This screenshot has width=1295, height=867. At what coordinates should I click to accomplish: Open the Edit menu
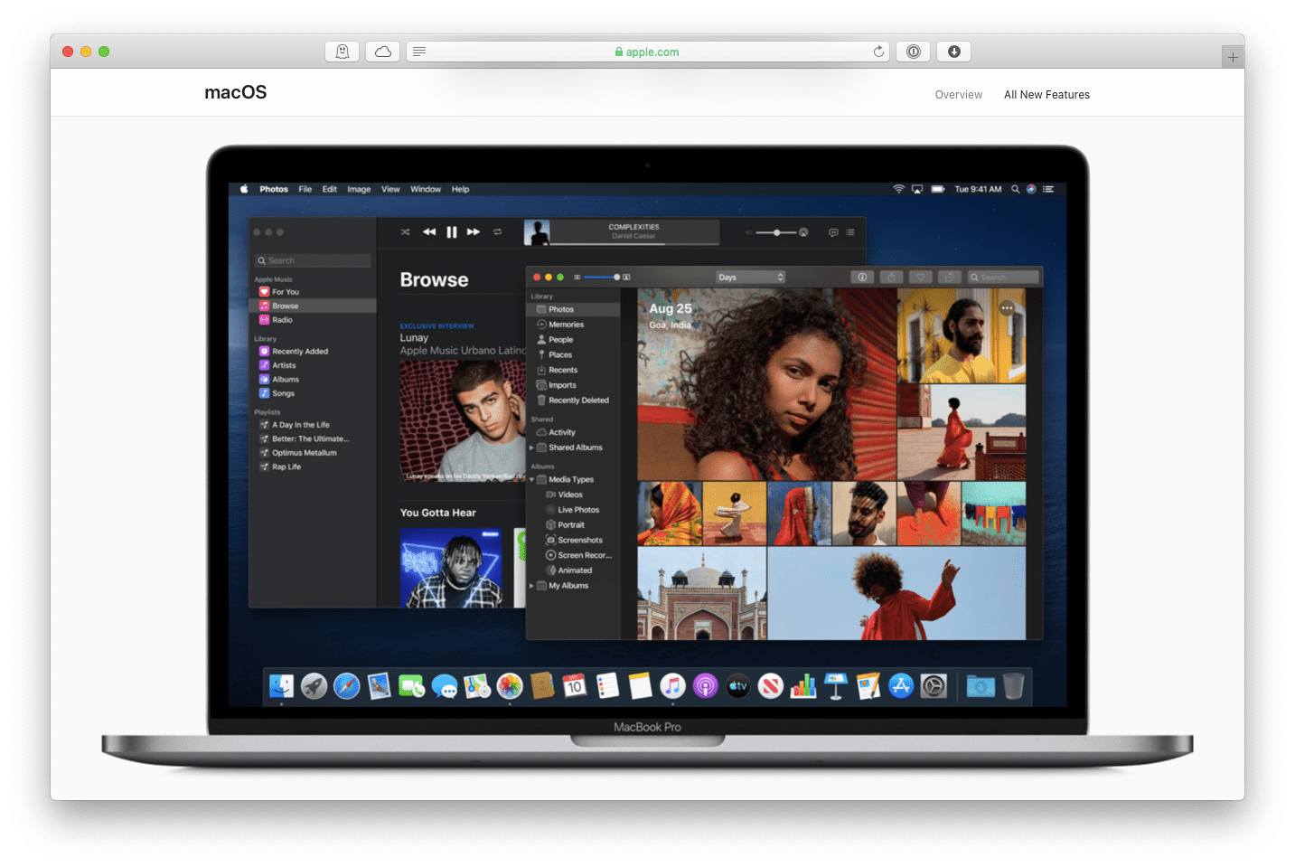coord(330,190)
